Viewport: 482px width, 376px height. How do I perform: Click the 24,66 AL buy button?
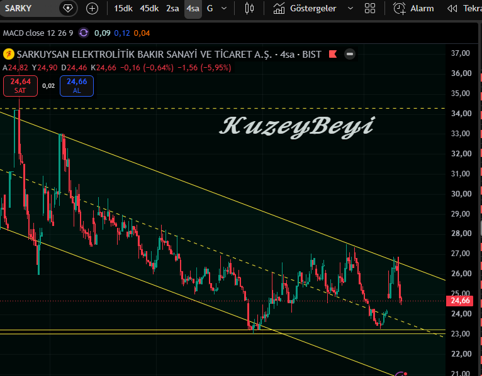tap(77, 86)
